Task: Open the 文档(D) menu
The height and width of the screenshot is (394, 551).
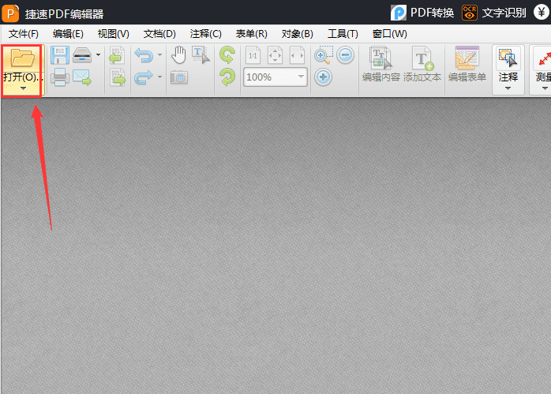Action: (159, 34)
